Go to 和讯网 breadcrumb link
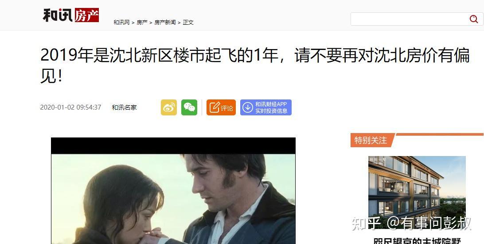This screenshot has height=244, width=484. [x=121, y=22]
